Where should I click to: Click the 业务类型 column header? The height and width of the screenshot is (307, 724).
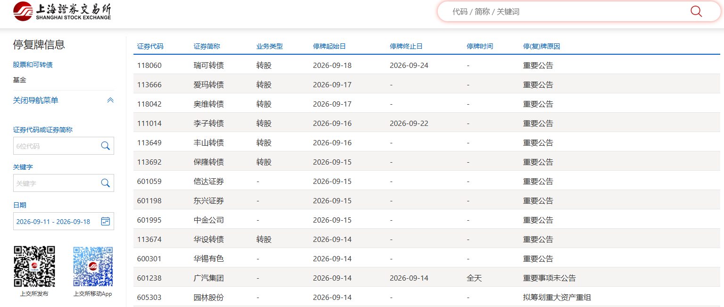[x=270, y=46]
